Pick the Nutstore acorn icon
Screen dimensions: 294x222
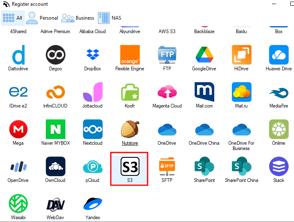coord(130,129)
